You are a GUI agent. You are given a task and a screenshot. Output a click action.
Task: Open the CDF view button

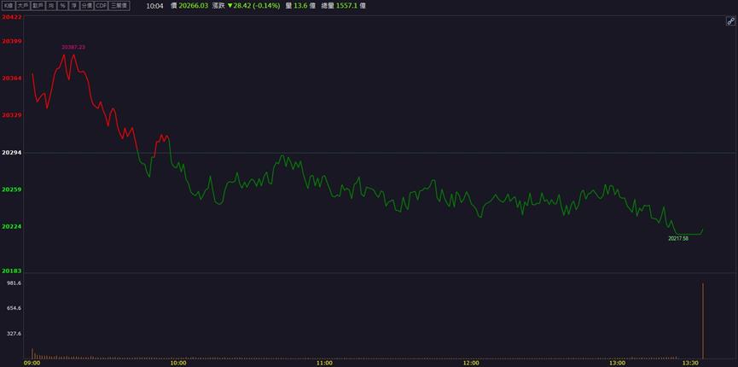[102, 6]
